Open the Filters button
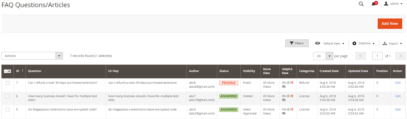Screen dimensions: 407x119 click(297, 43)
